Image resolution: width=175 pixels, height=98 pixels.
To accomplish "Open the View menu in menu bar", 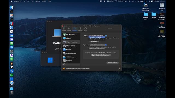I will coord(32,1).
